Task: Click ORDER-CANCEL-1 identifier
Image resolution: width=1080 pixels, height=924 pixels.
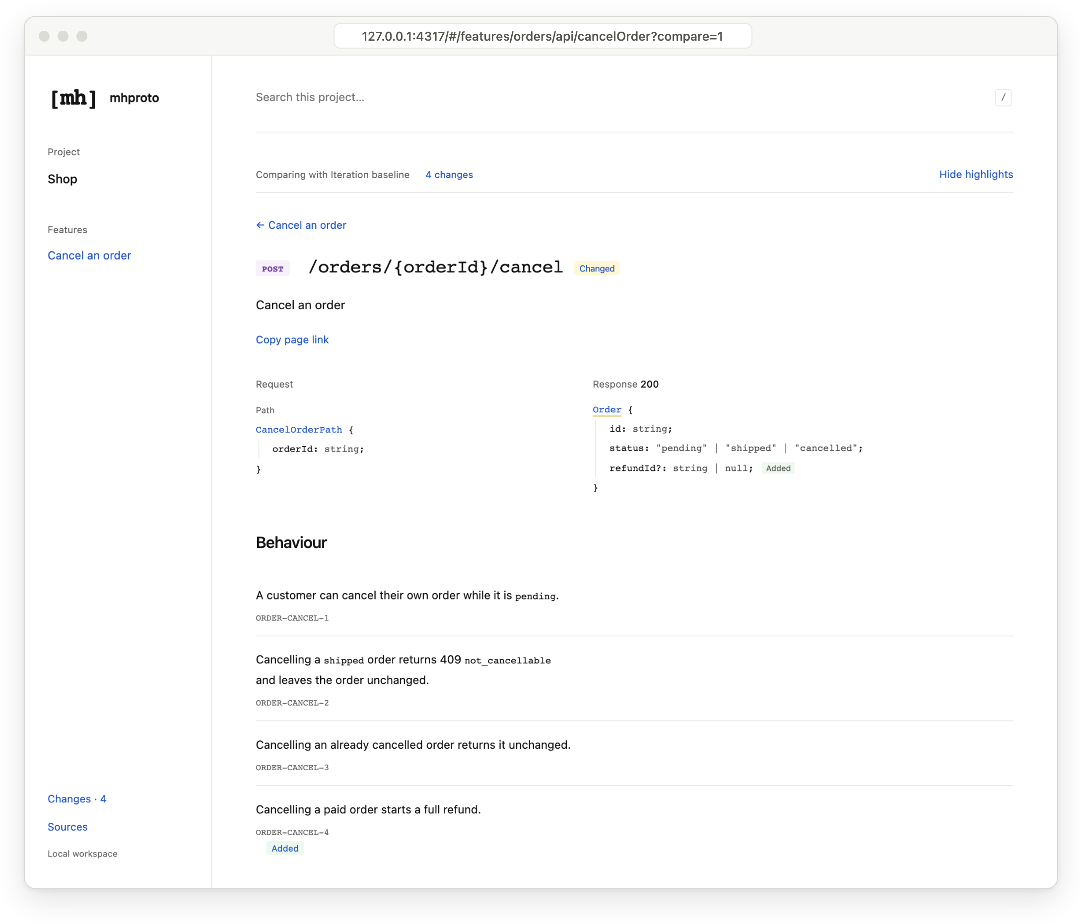Action: (x=292, y=618)
